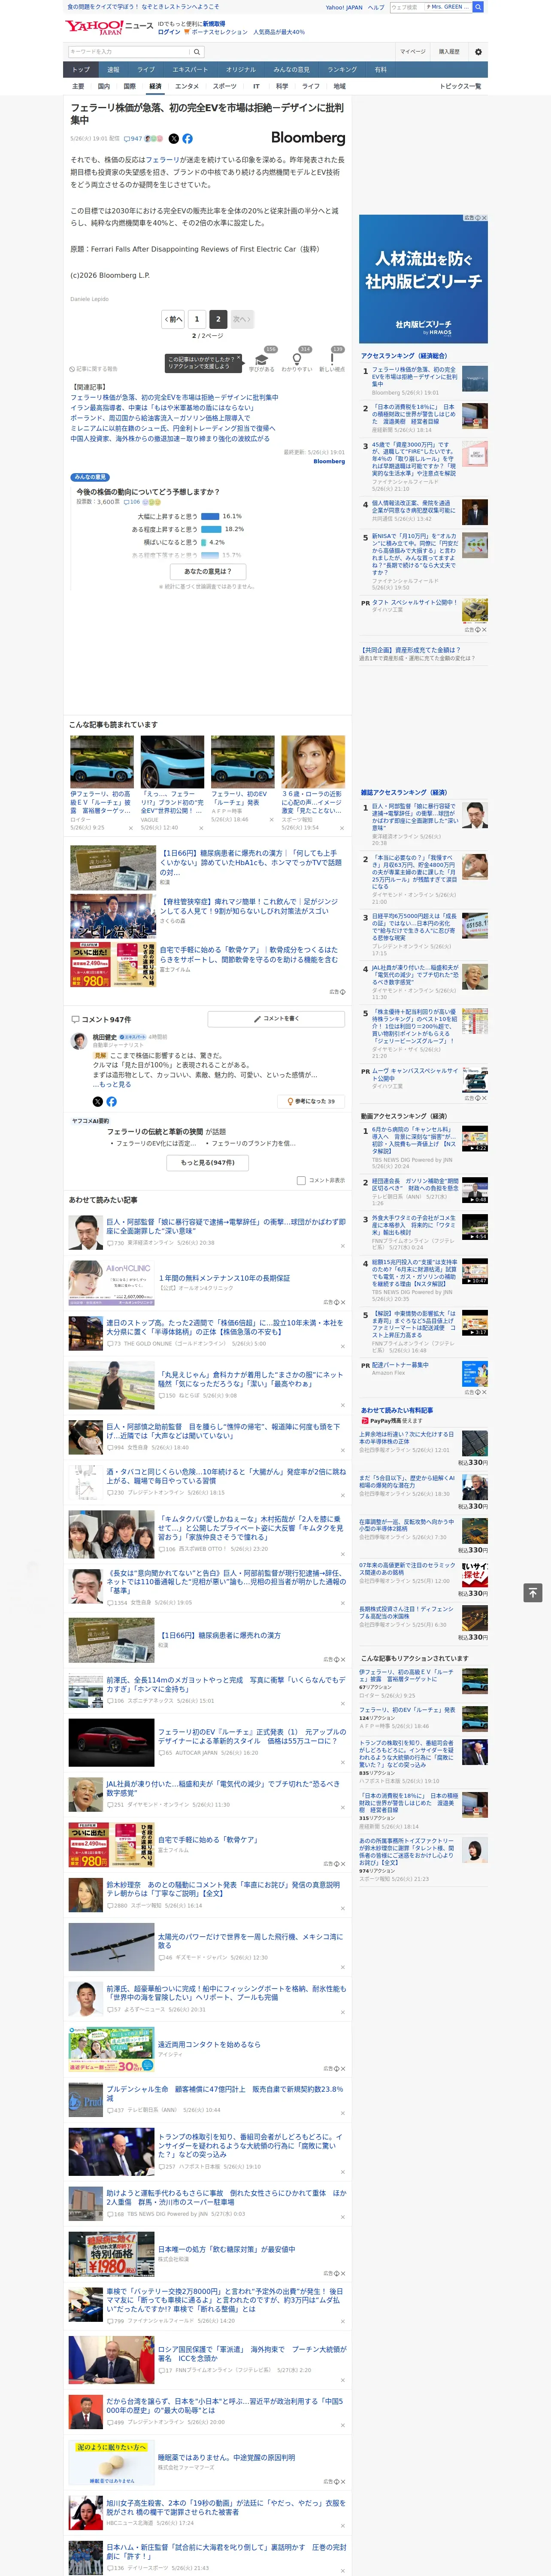The height and width of the screenshot is (2576, 551).
Task: Click the コメントを書く pencil button
Action: (276, 1019)
